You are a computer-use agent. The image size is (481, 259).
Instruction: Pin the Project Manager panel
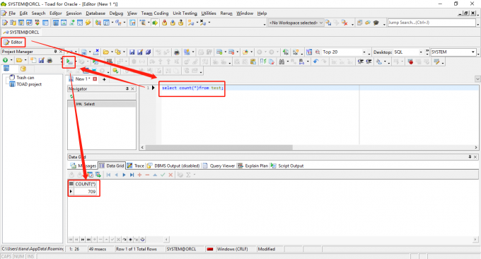pyautogui.click(x=55, y=52)
